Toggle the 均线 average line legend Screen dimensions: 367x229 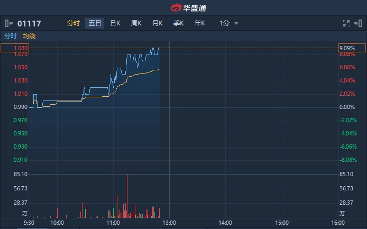[x=29, y=36]
